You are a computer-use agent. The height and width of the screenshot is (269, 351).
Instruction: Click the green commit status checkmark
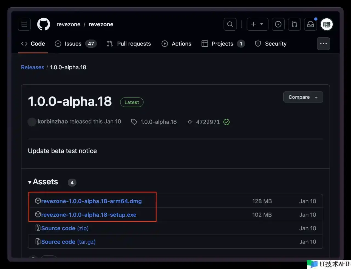coord(227,122)
